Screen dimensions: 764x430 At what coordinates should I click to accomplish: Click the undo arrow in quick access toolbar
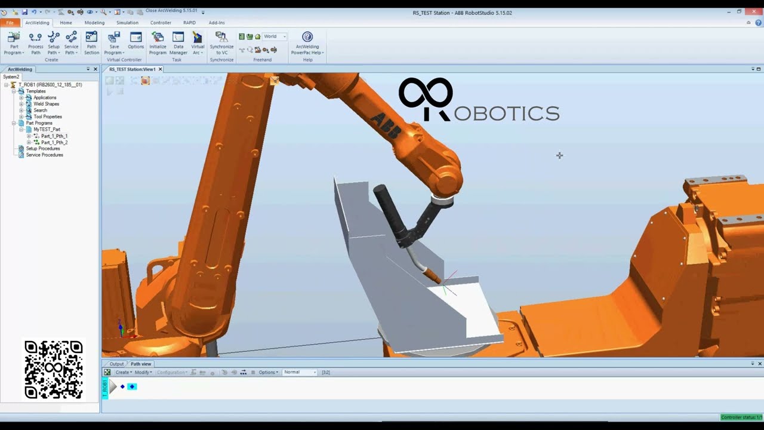pos(34,12)
